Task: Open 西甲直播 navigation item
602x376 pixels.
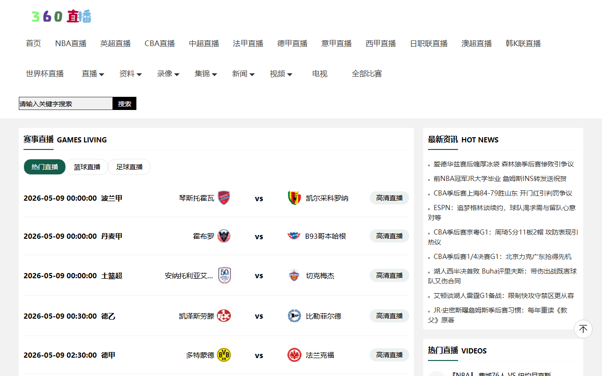Action: point(381,43)
